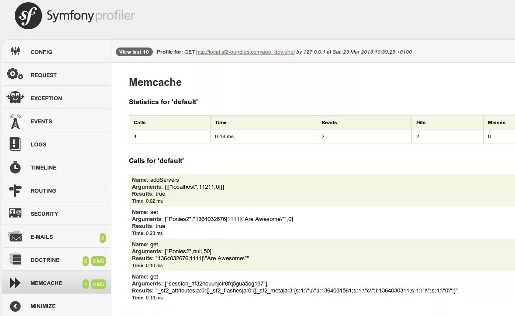Click the Timeline clock icon

tap(15, 167)
